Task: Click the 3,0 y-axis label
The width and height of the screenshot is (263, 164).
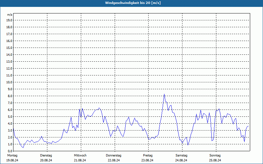Action: pyautogui.click(x=10, y=130)
